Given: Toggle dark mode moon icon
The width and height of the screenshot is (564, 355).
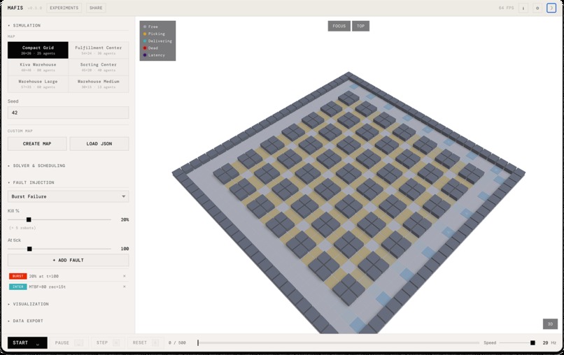Looking at the screenshot, I should tap(551, 8).
